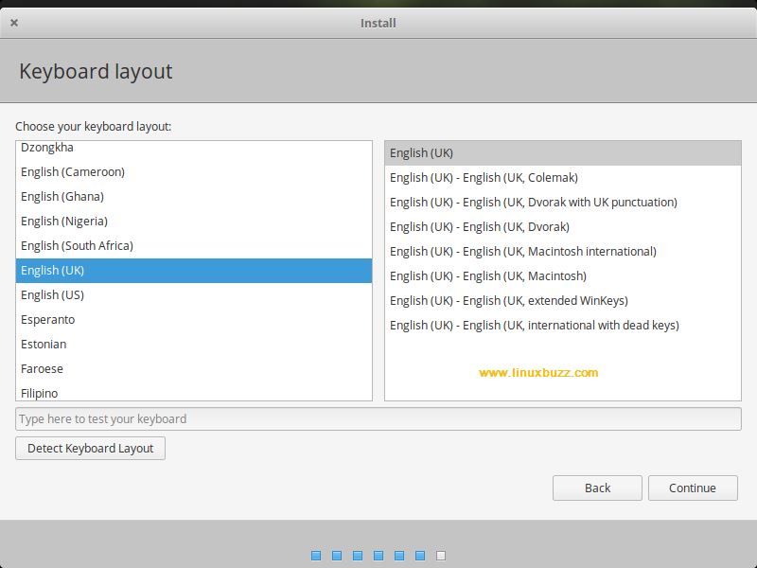Go back with the Back button
The height and width of the screenshot is (568, 757).
point(597,488)
